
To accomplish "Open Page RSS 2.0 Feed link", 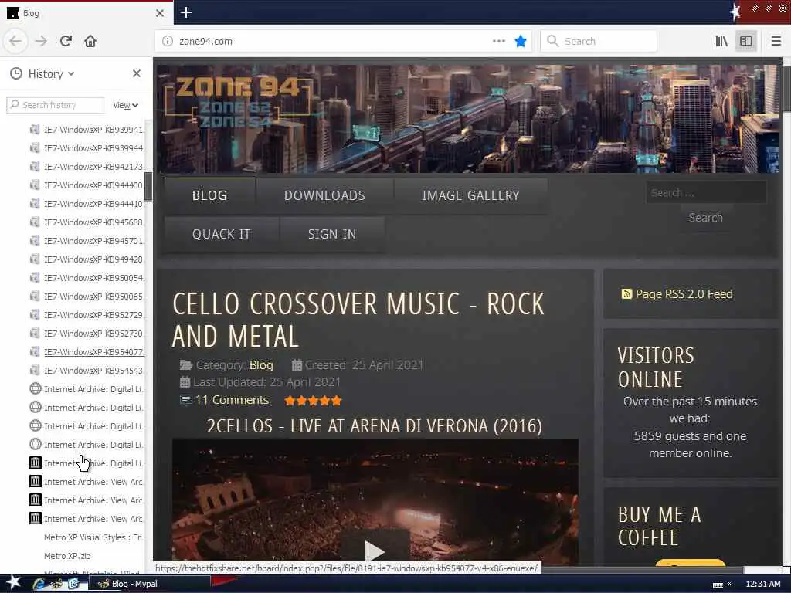I will [684, 294].
